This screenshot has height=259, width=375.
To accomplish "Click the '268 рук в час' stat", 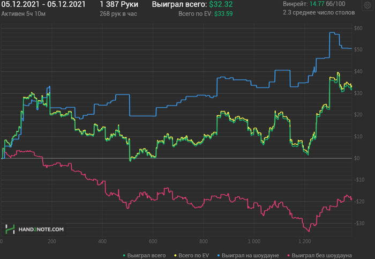I will 118,14.
